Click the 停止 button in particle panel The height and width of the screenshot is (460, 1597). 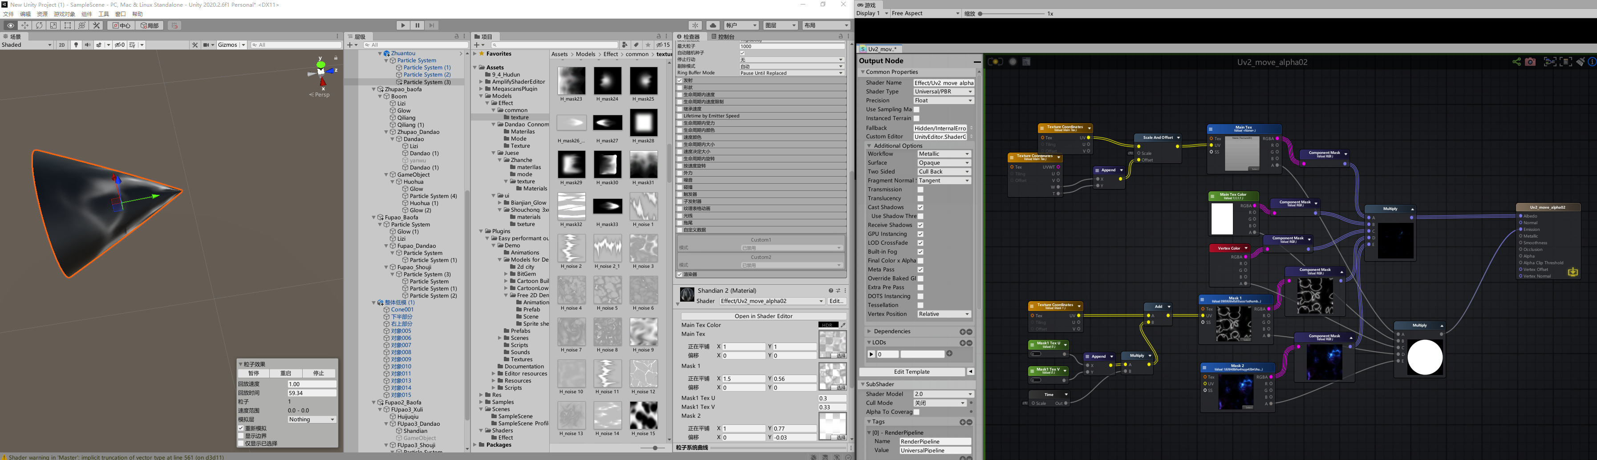click(x=319, y=373)
